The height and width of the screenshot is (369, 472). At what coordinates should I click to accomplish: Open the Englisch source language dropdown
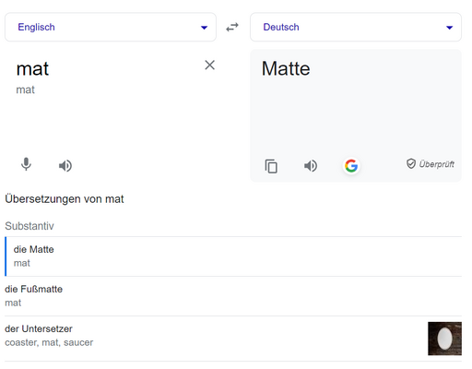tap(111, 27)
